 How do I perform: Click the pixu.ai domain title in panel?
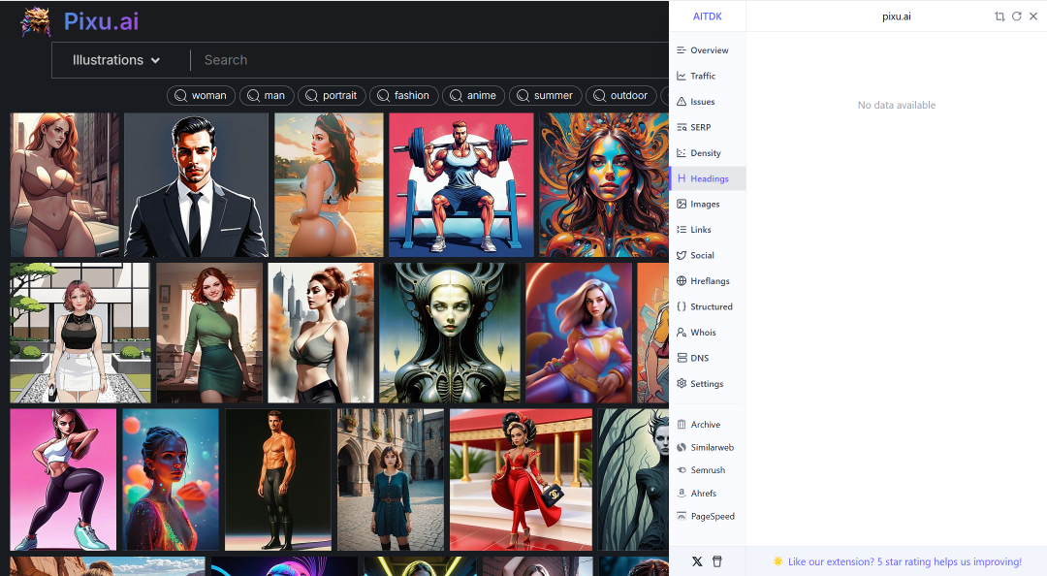[896, 16]
